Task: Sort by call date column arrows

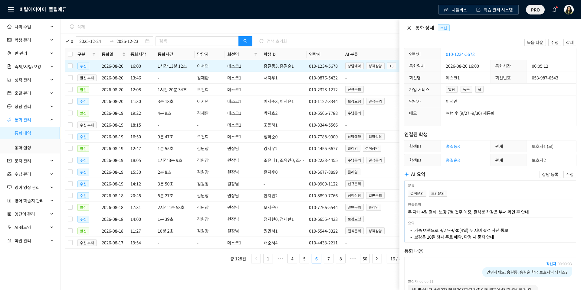Action: pos(124,54)
